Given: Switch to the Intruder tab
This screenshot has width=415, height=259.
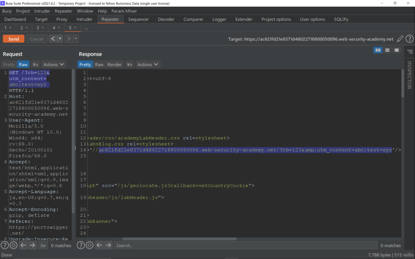Looking at the screenshot, I should coord(84,19).
